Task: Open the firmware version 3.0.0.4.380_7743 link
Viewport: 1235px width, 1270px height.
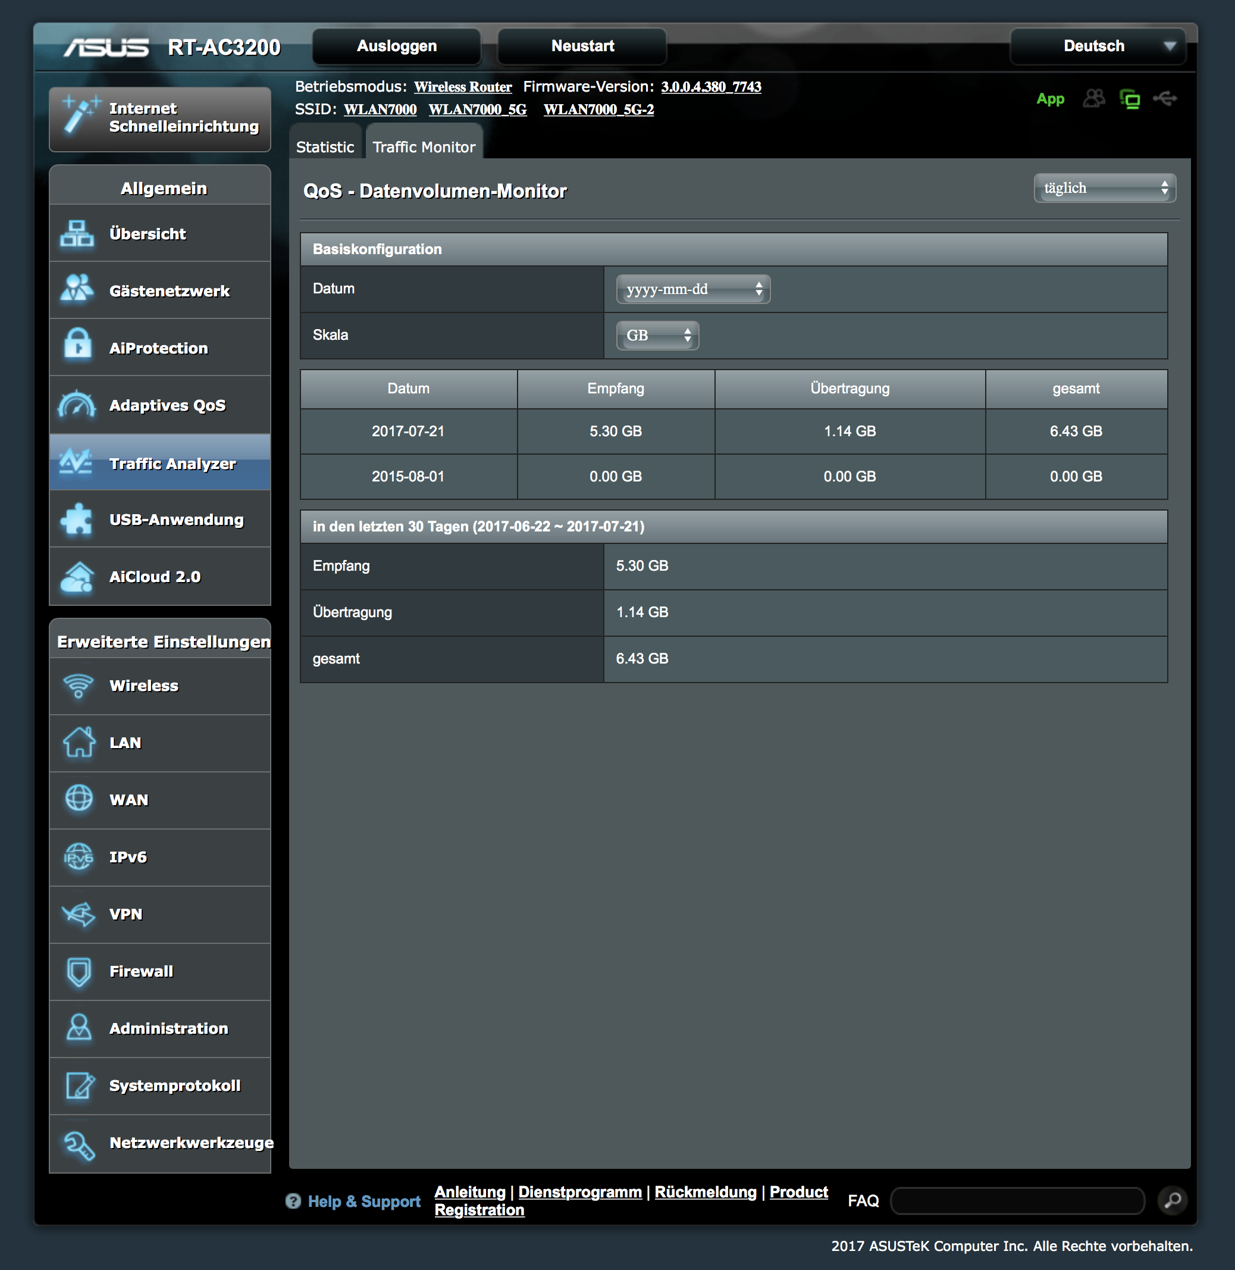Action: (x=711, y=86)
